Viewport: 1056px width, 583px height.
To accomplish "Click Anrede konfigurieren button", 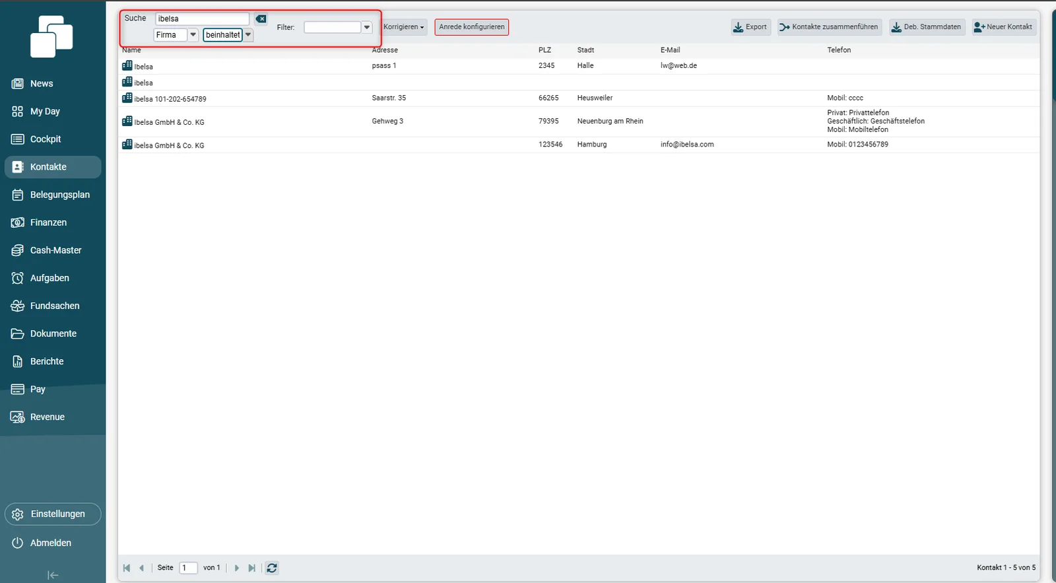I will 472,27.
